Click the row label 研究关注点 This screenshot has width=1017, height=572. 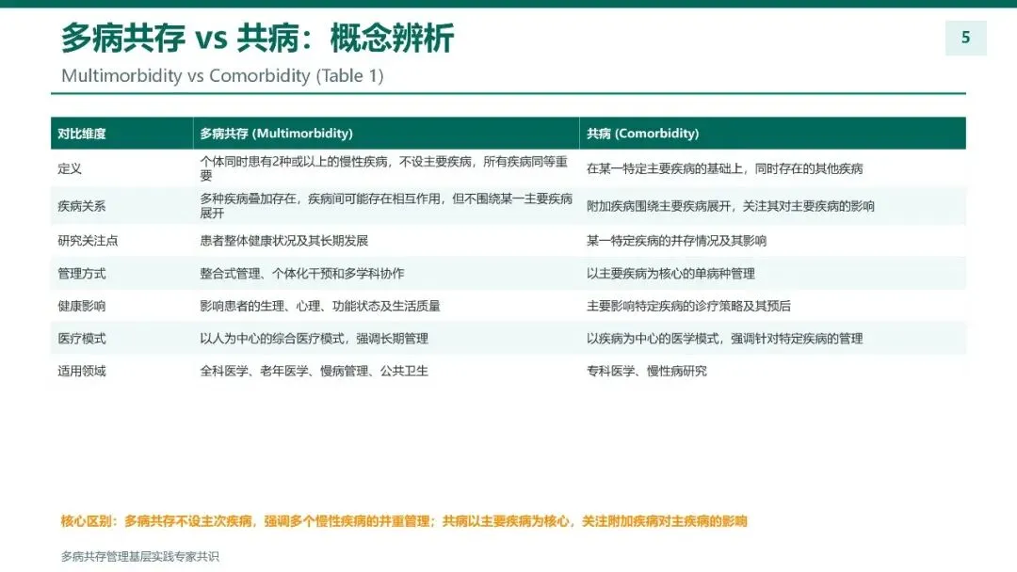coord(88,240)
